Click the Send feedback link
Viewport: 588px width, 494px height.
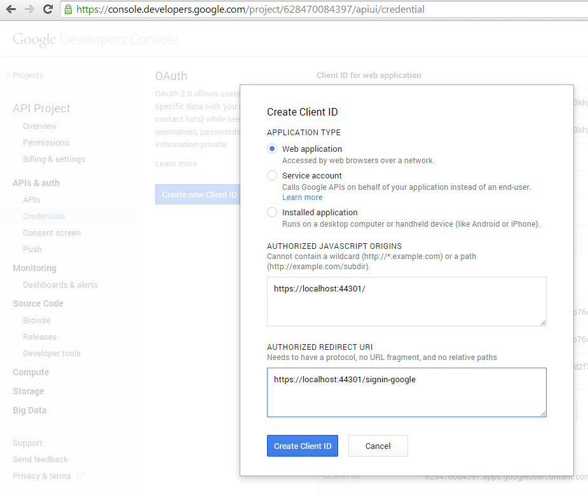tap(40, 459)
